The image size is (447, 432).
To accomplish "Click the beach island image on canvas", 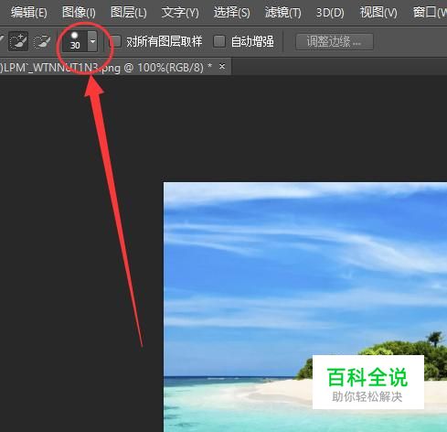I will [x=305, y=307].
